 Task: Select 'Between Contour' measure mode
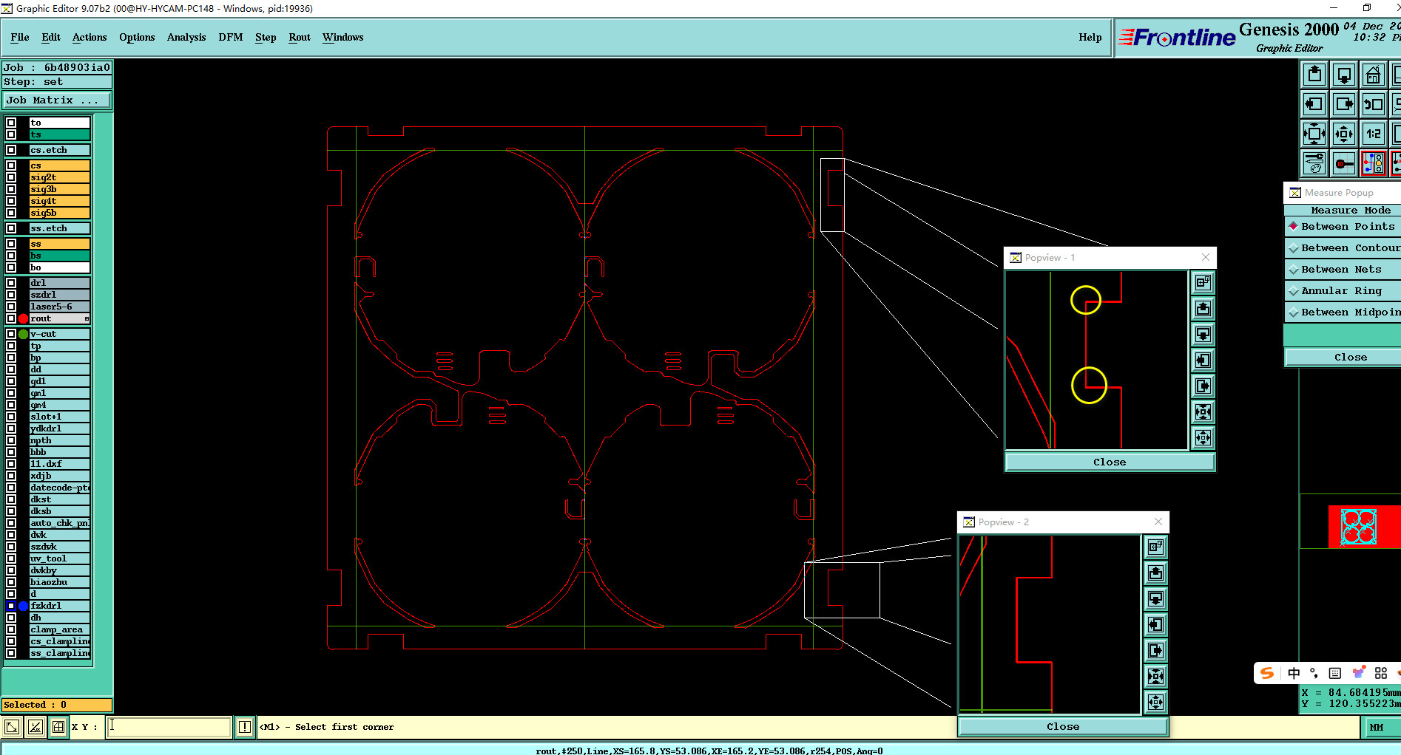(1343, 248)
